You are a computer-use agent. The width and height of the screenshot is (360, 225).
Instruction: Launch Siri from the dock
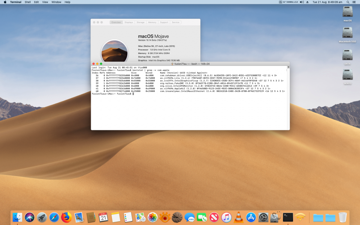(x=30, y=217)
